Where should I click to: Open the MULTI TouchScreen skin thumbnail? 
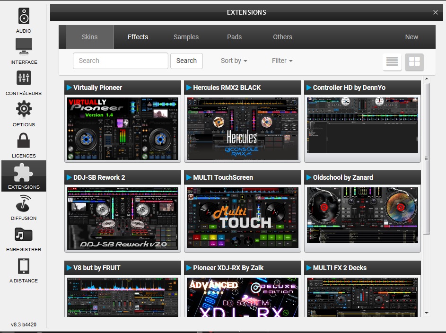click(x=243, y=218)
